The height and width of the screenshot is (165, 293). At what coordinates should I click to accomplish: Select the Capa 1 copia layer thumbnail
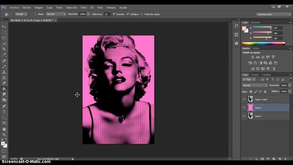(x=250, y=99)
